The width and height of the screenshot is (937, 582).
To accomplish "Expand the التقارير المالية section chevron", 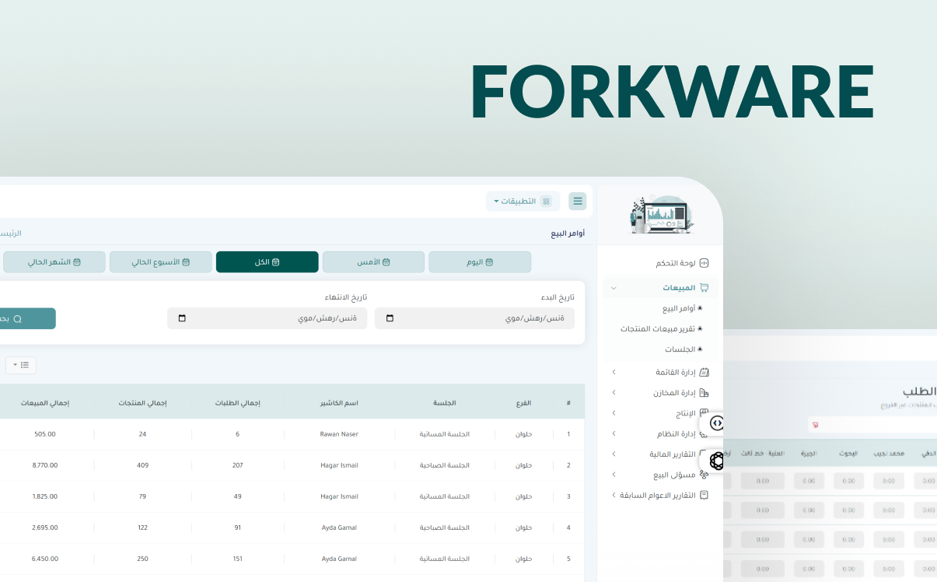I will coord(614,454).
